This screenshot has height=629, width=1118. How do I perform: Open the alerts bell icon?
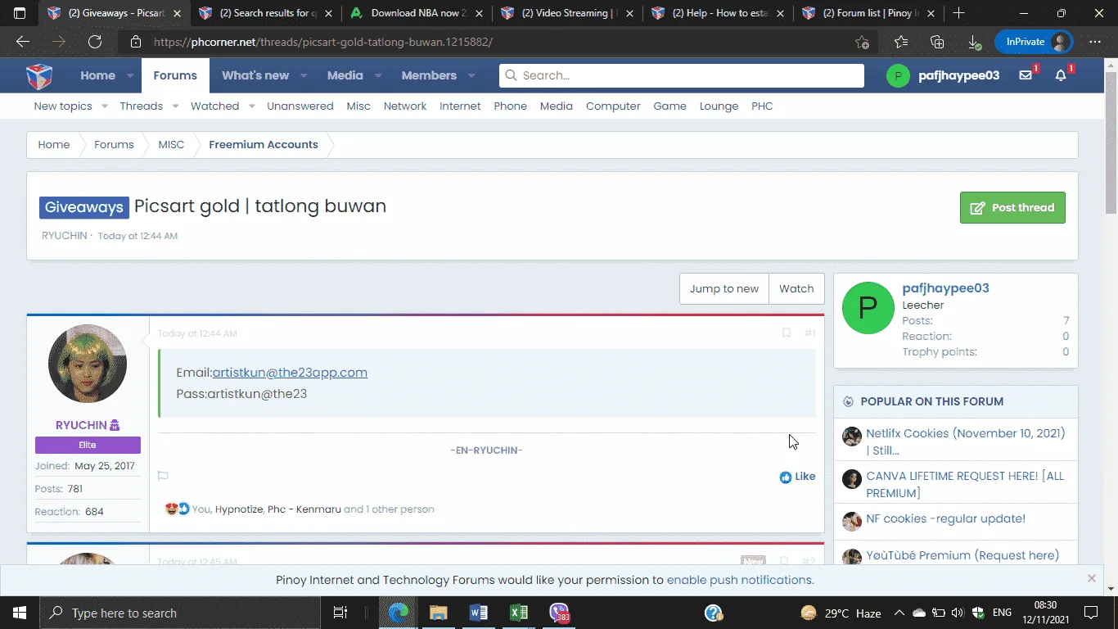point(1061,75)
